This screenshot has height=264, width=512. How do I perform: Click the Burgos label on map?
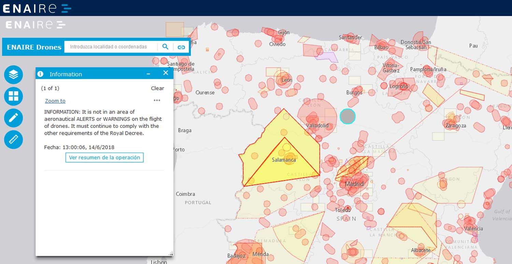click(354, 93)
